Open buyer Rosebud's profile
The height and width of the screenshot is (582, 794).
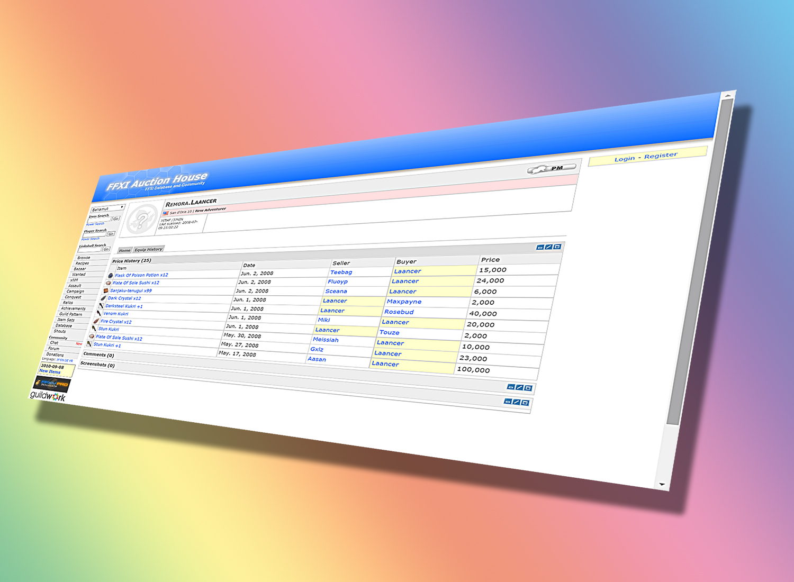click(399, 312)
